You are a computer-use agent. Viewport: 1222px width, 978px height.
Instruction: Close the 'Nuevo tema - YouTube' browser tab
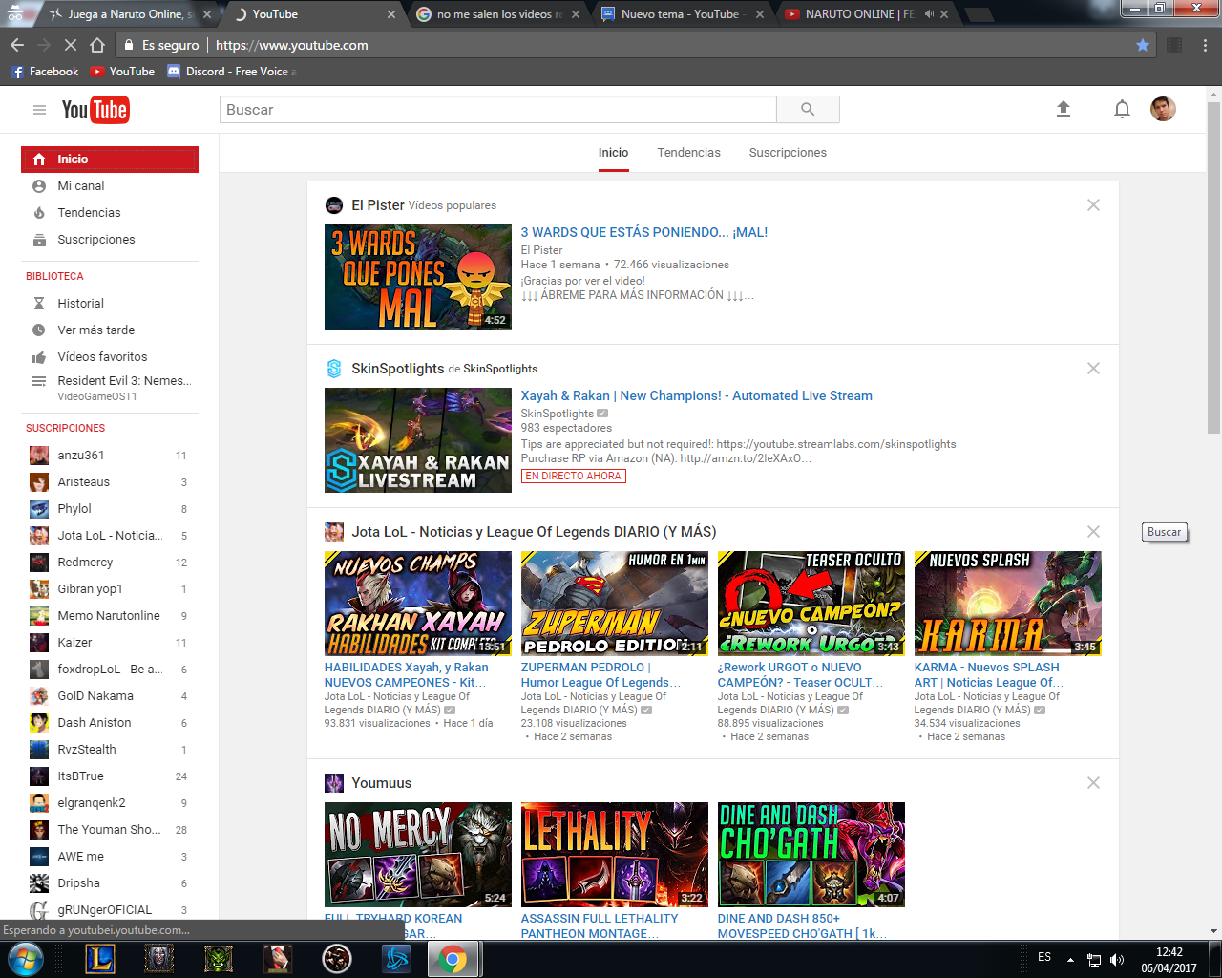[x=760, y=14]
